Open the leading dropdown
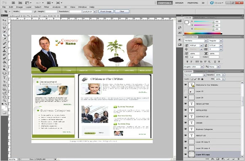Image resolution: width=245 pixels, height=161 pixels. click(221, 46)
